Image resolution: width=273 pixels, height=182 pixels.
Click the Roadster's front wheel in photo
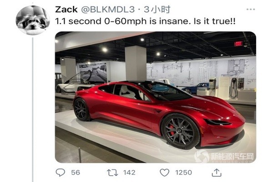click(180, 131)
